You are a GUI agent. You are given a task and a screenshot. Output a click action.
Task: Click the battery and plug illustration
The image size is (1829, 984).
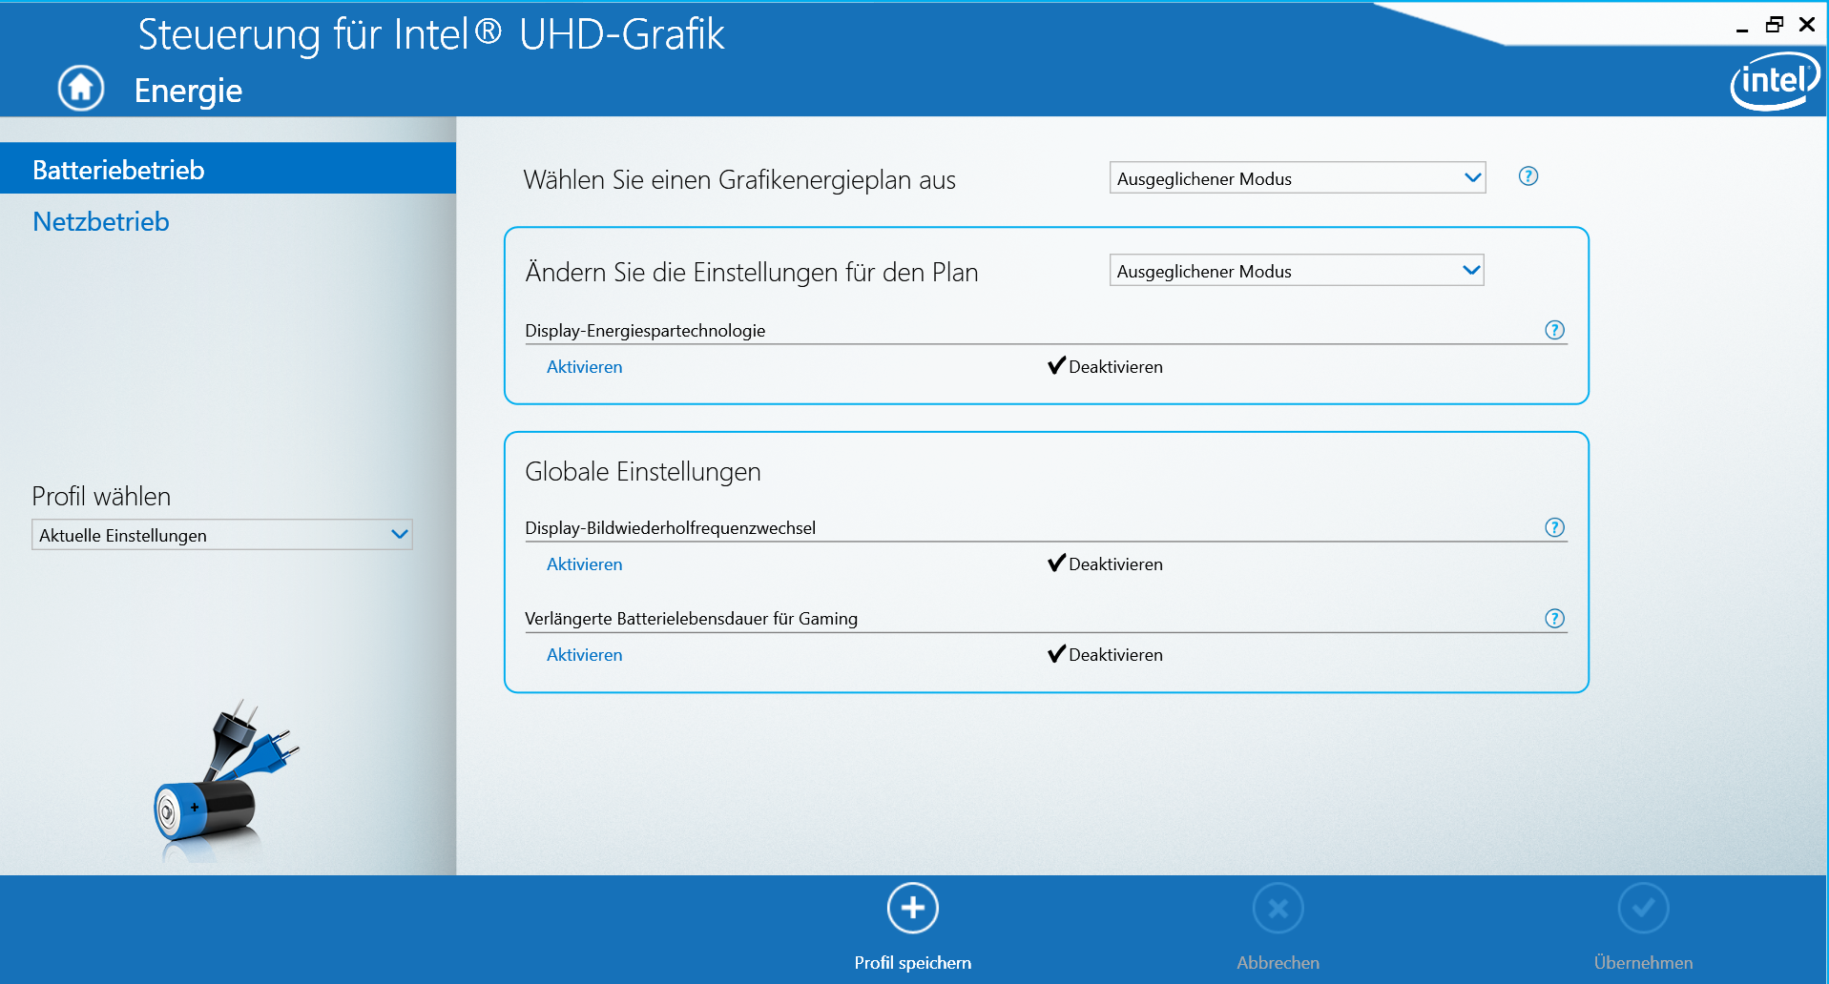click(226, 780)
